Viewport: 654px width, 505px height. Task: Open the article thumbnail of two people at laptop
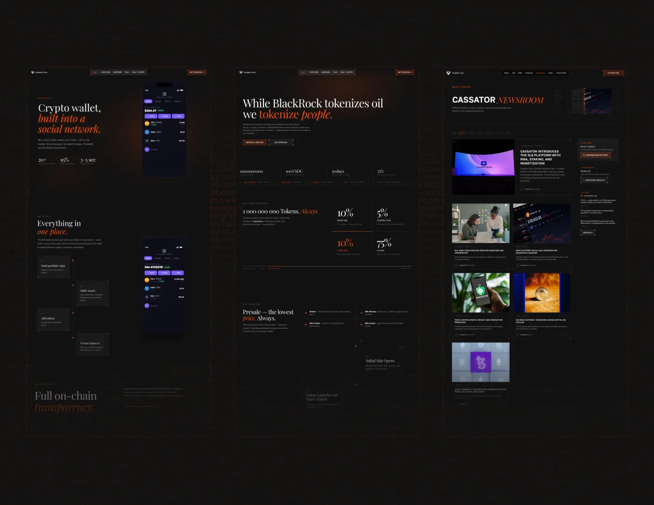481,223
